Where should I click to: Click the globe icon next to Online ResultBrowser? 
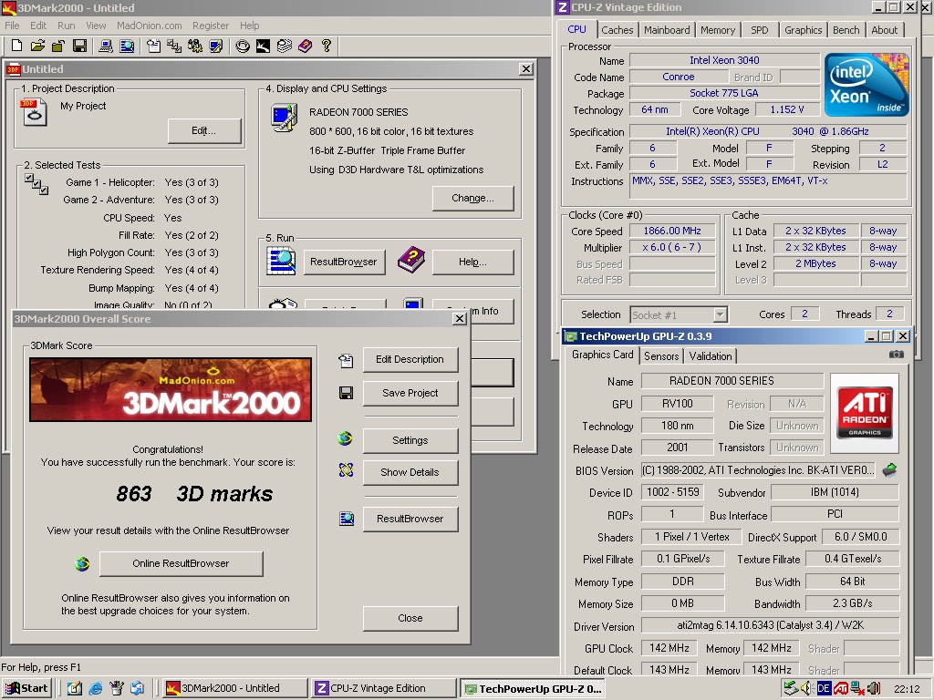pos(82,563)
